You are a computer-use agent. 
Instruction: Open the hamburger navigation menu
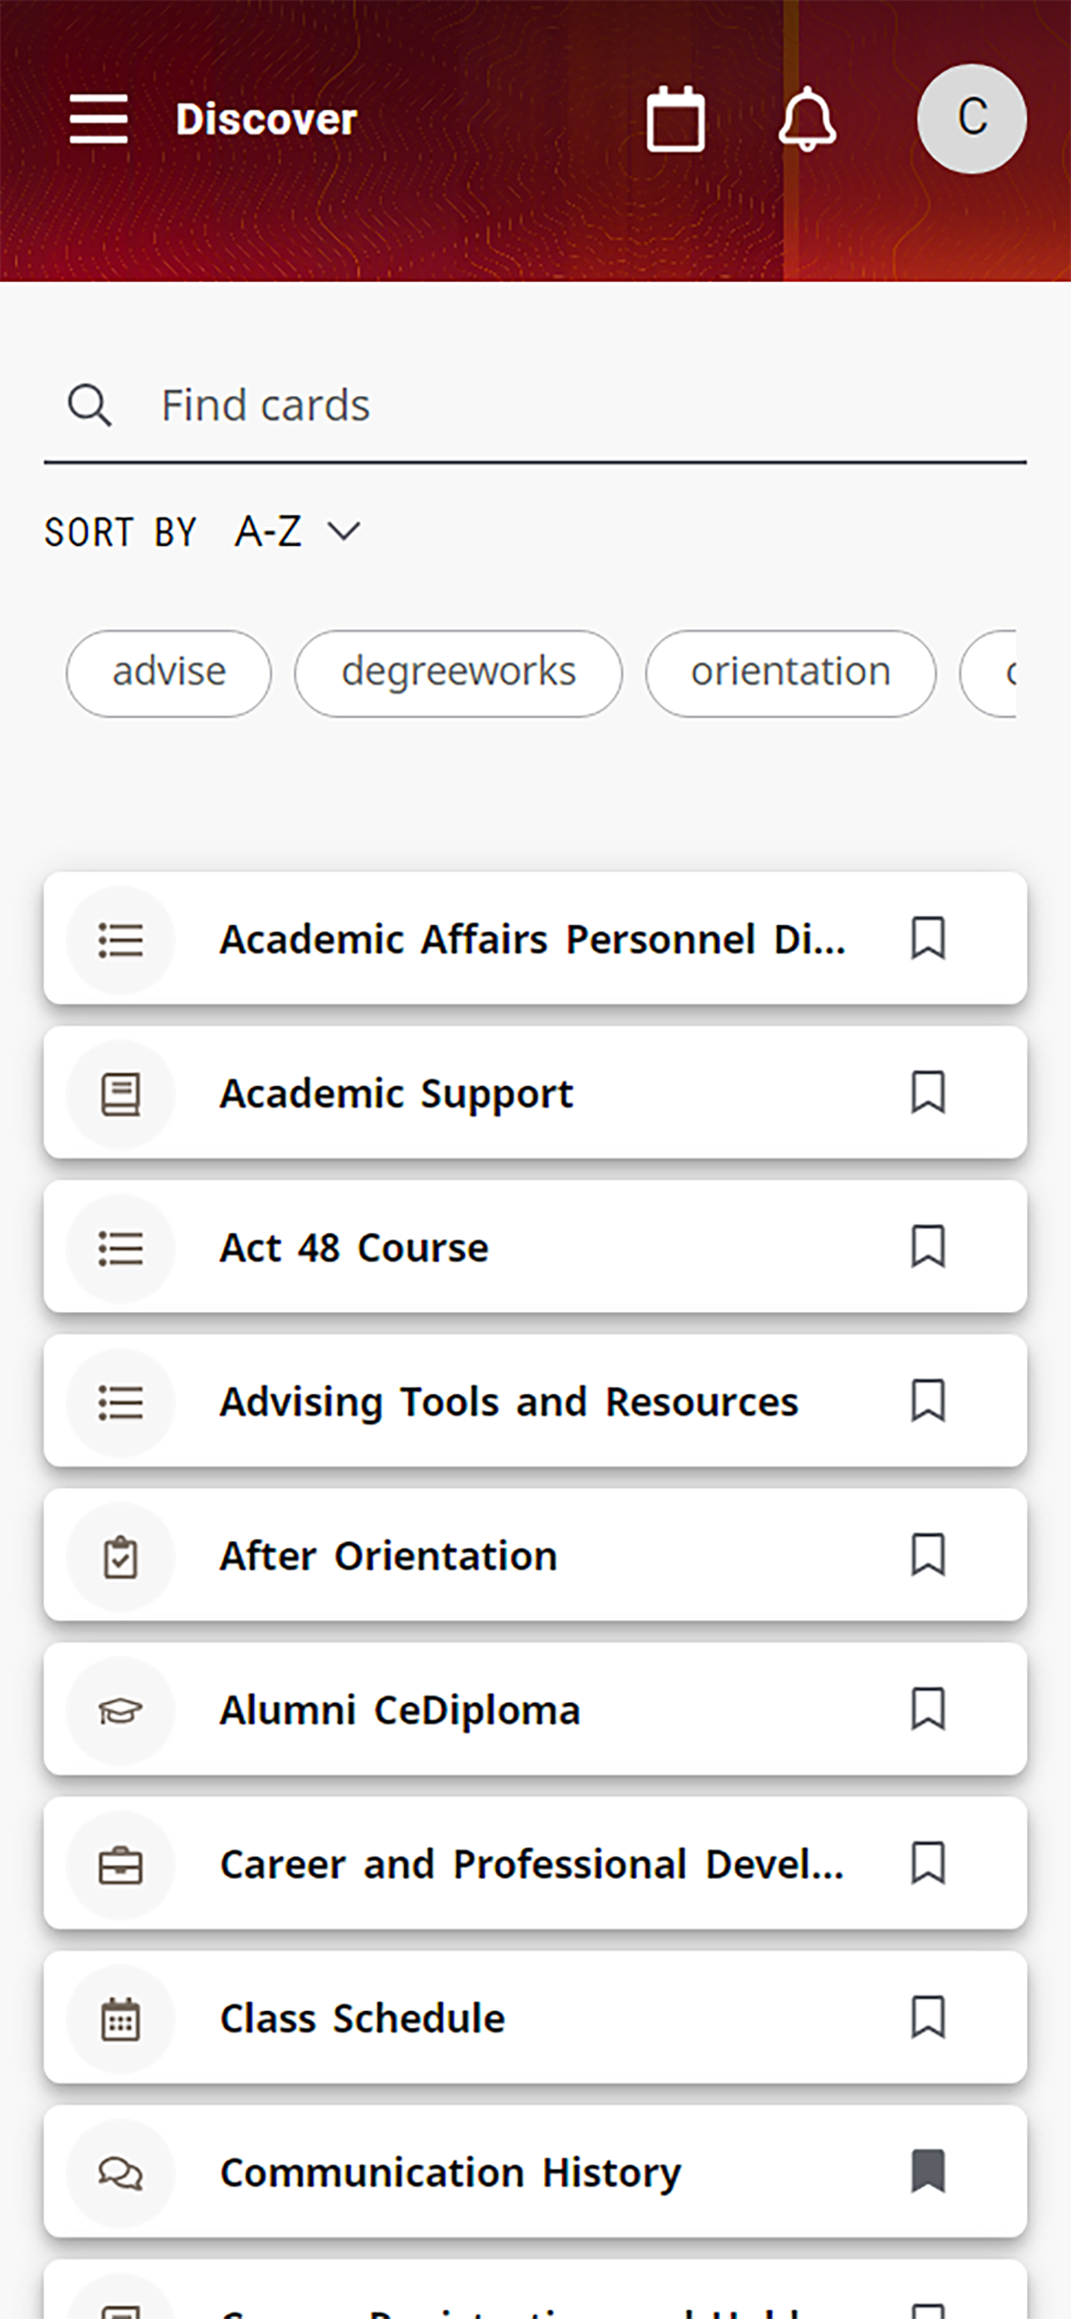pos(98,119)
